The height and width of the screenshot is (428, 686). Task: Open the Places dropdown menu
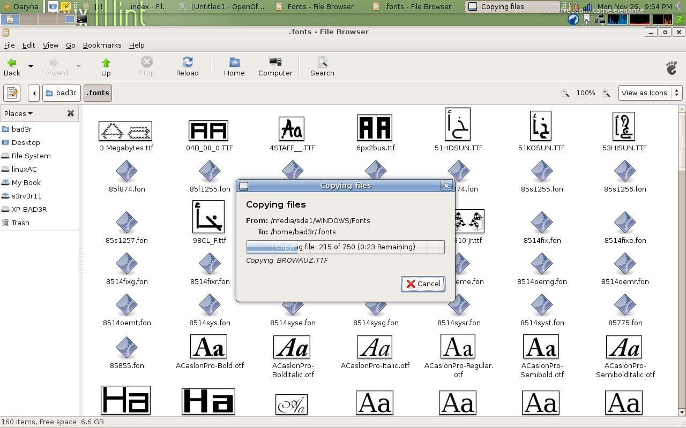pos(18,113)
